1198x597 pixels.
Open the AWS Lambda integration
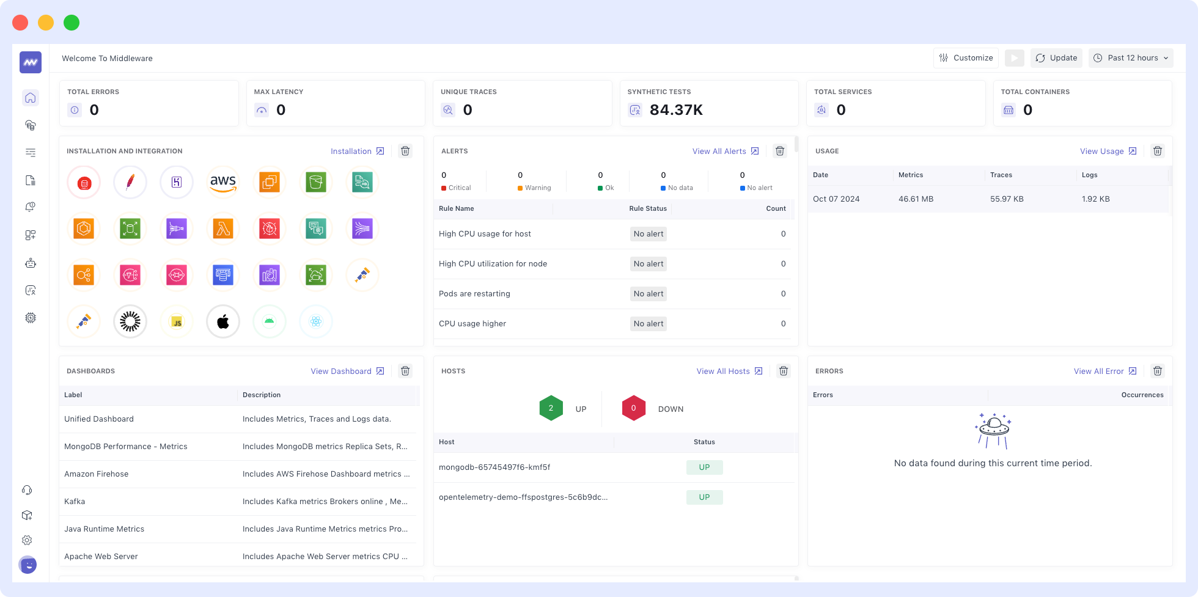223,229
